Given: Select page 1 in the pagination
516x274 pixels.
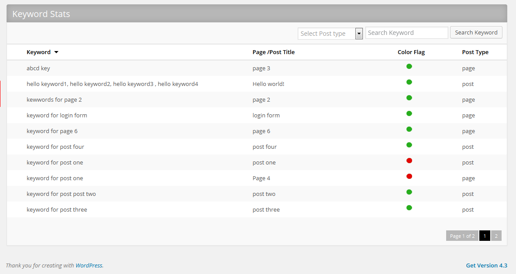Looking at the screenshot, I should coord(484,236).
